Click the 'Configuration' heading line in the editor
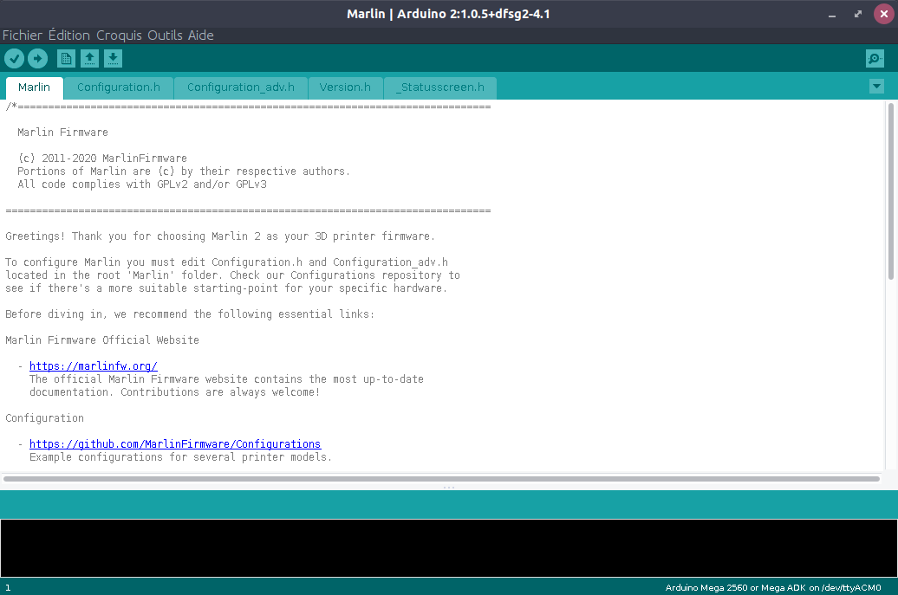Viewport: 898px width, 595px height. click(x=45, y=418)
